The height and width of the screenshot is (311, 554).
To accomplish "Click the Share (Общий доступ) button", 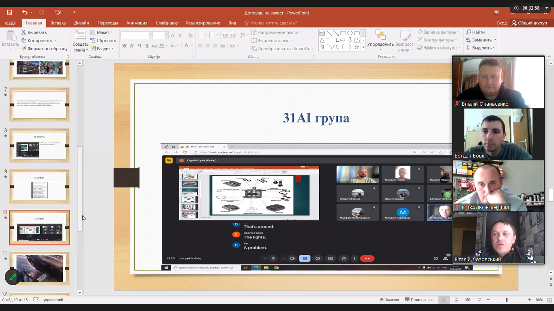I will click(x=529, y=23).
